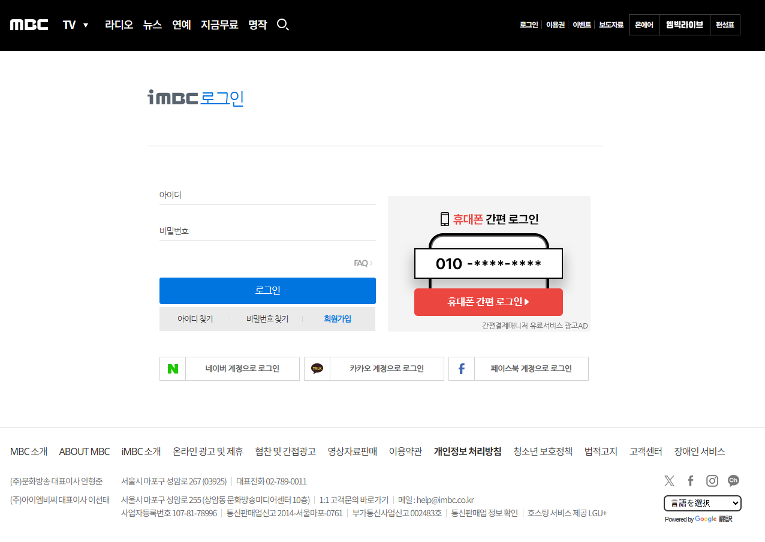Click the 대표전화 02-789-0011 text

click(x=272, y=481)
